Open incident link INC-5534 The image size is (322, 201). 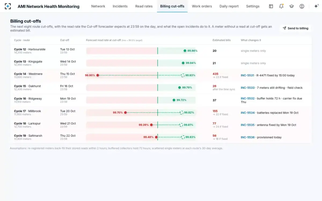(248, 113)
